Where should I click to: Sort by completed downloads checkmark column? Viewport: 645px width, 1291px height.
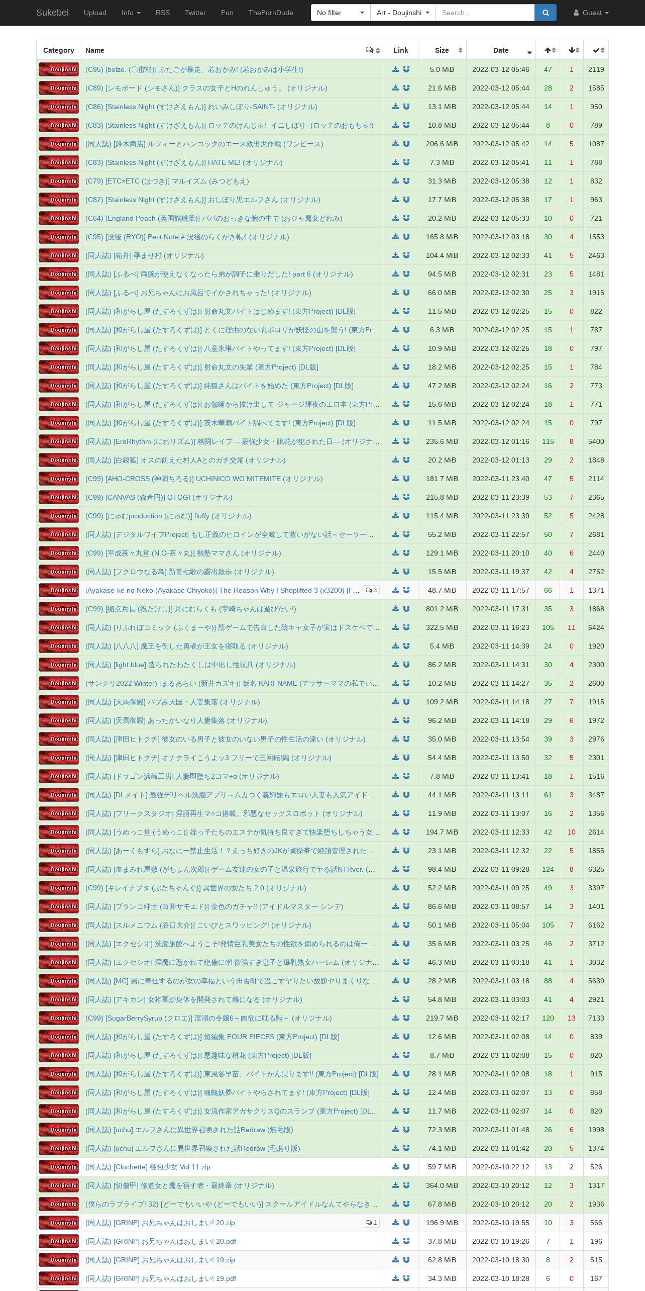(x=596, y=50)
